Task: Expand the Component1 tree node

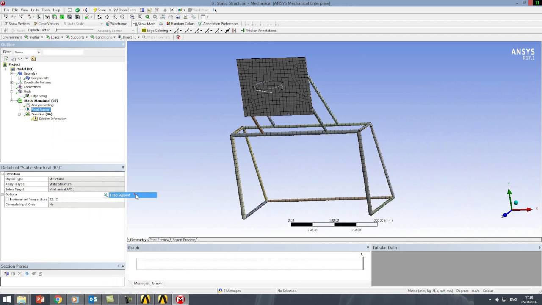Action: coord(19,78)
